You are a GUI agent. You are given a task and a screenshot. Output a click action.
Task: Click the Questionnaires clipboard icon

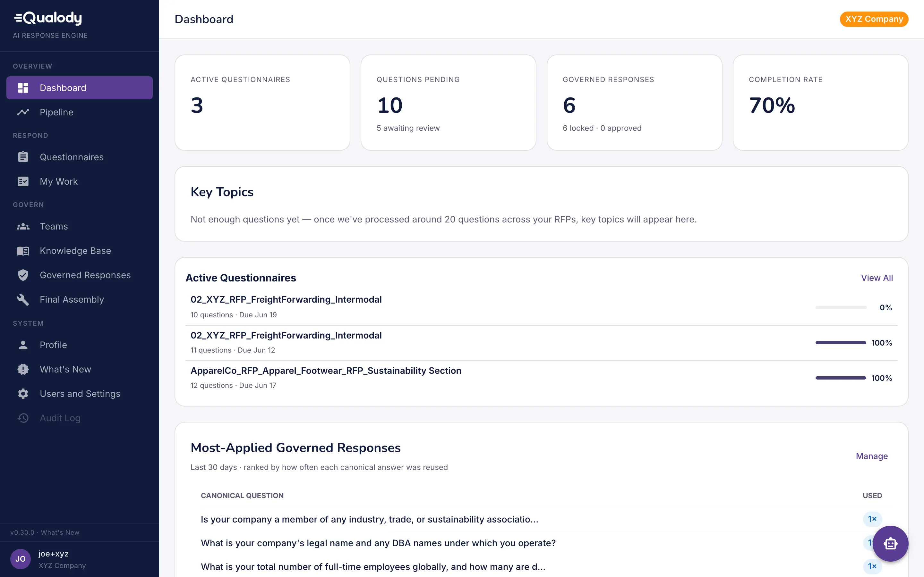23,157
